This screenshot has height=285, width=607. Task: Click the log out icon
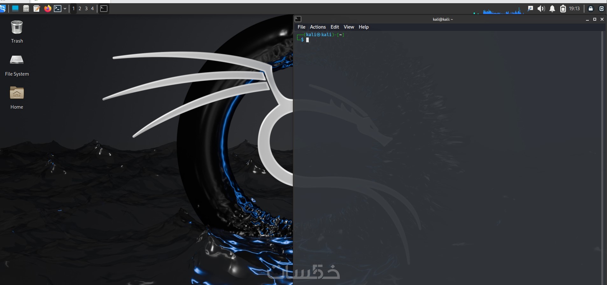(x=602, y=9)
